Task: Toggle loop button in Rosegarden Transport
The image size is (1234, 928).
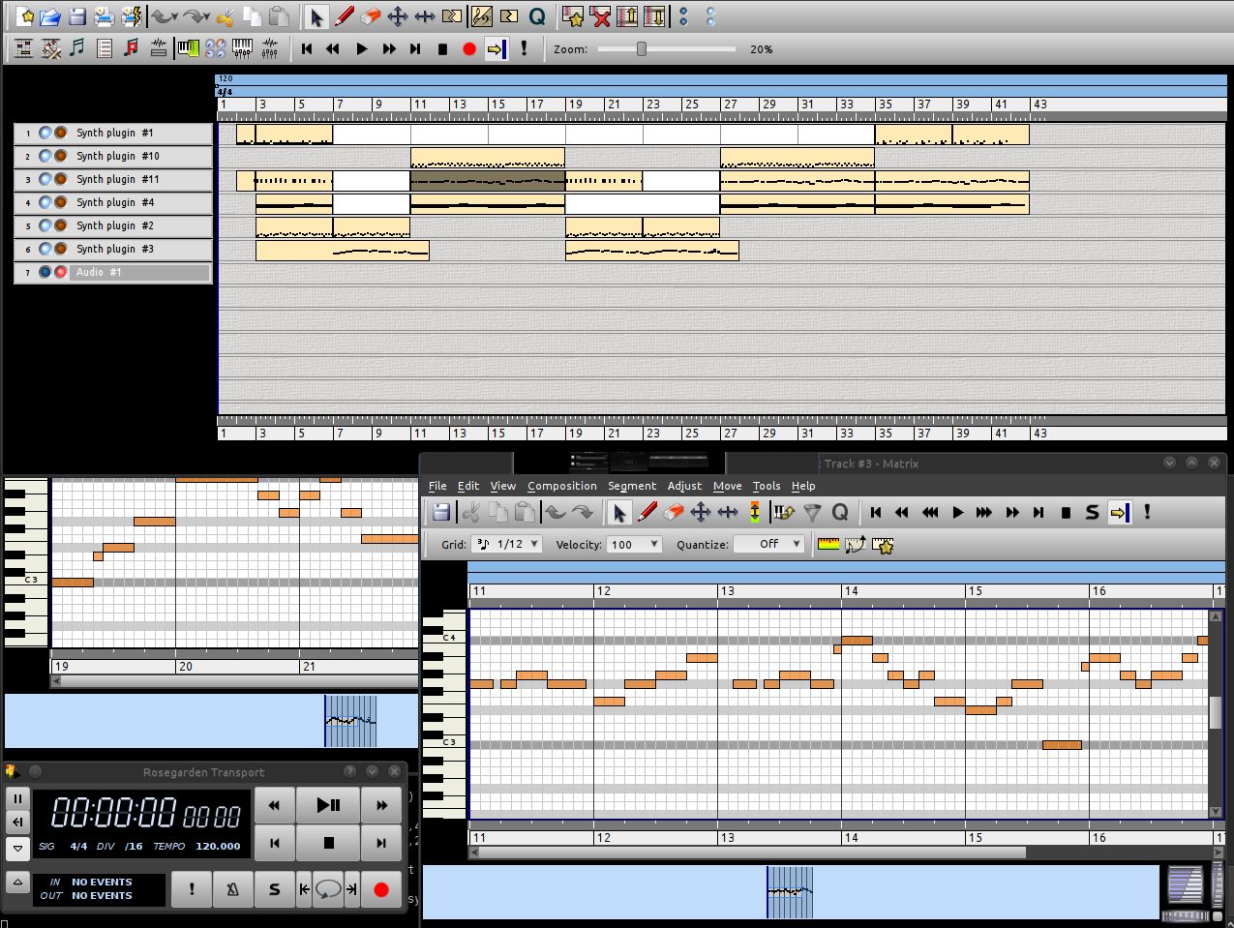Action: (328, 889)
